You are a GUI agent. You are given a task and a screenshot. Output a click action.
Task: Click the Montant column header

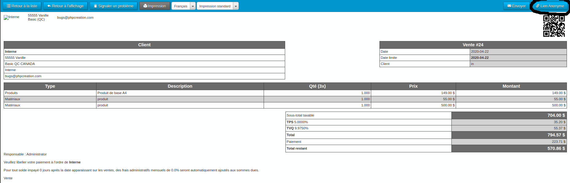tap(511, 86)
